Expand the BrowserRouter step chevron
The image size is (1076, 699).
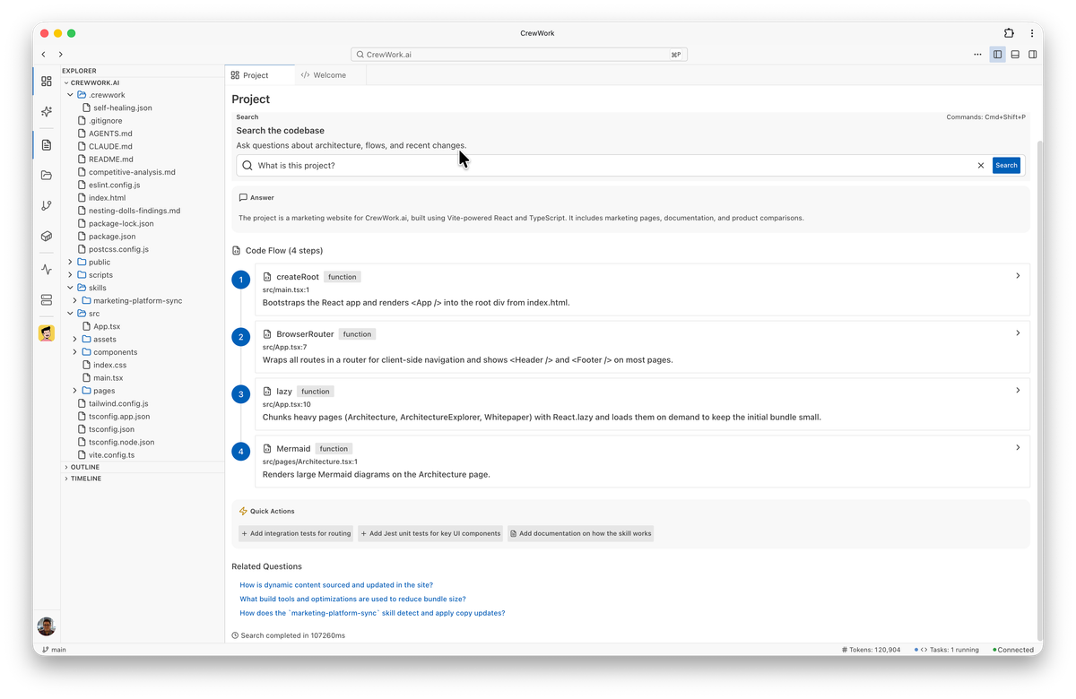pyautogui.click(x=1018, y=333)
